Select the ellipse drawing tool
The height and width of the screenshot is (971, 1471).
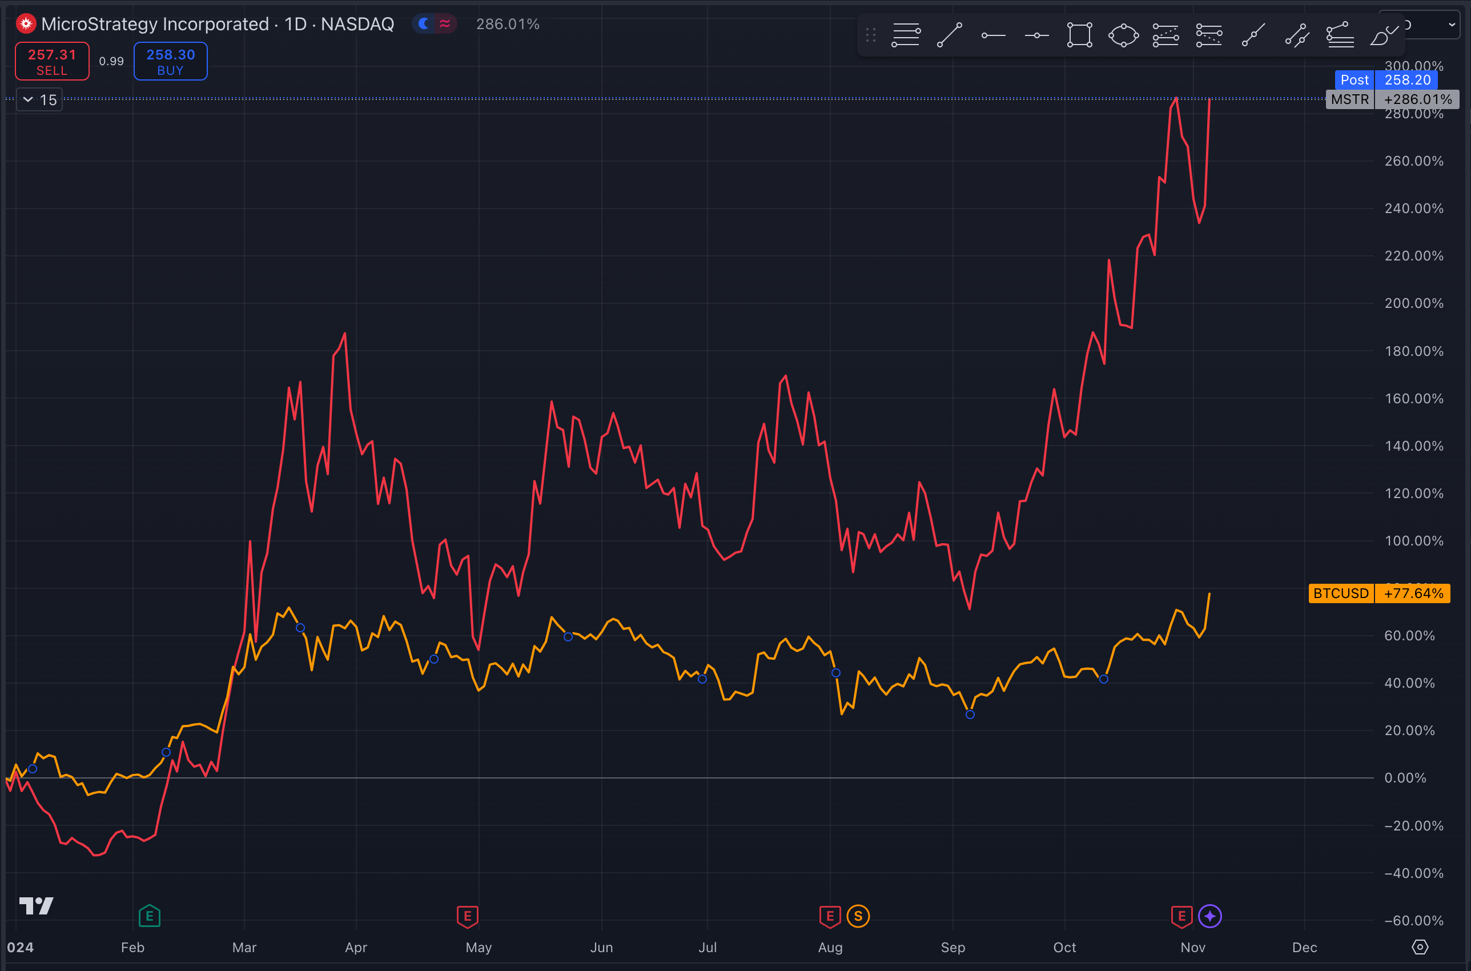click(1123, 35)
